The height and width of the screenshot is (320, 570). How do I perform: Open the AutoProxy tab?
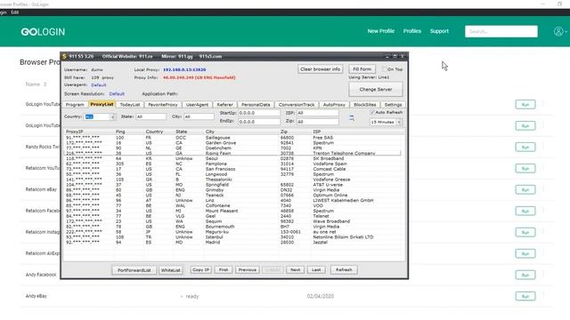[334, 105]
